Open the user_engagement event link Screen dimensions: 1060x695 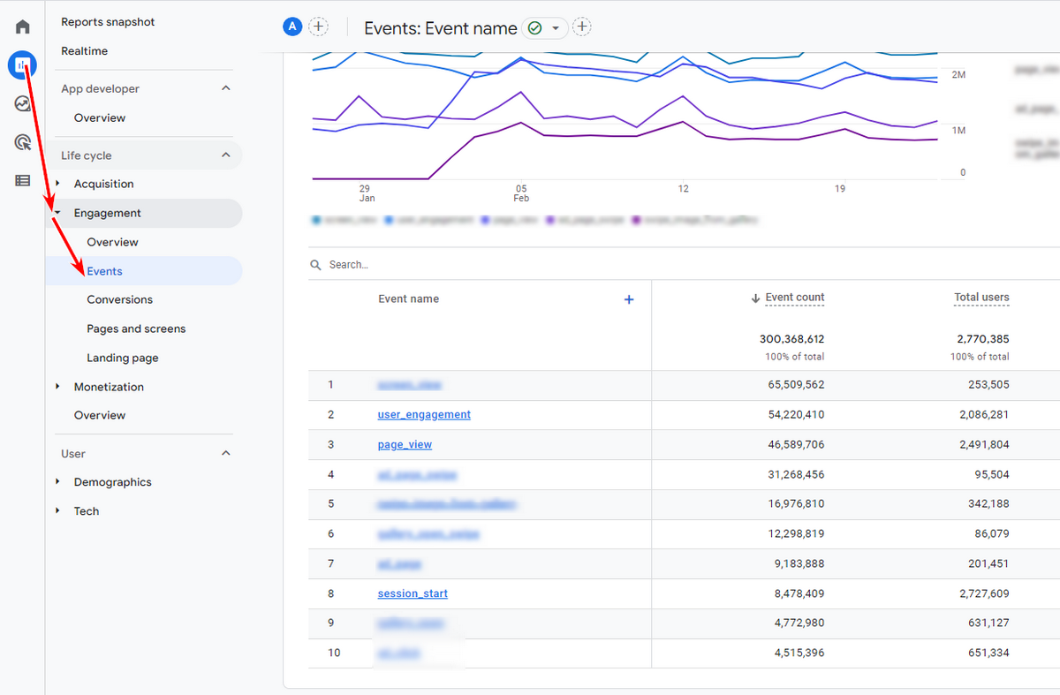click(x=424, y=414)
